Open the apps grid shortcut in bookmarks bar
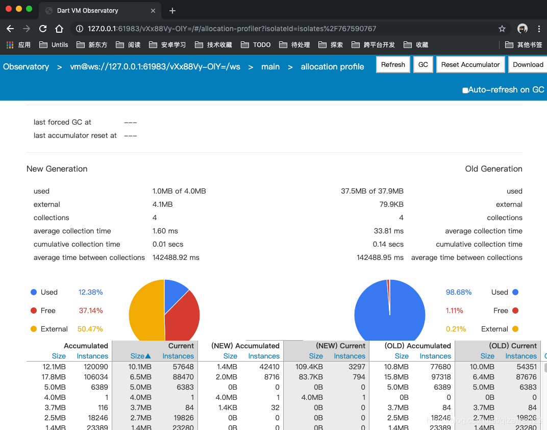Viewport: 547px width, 430px height. pos(10,44)
